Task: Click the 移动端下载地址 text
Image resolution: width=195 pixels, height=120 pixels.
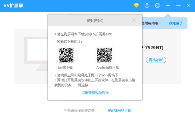Action: click(x=70, y=42)
